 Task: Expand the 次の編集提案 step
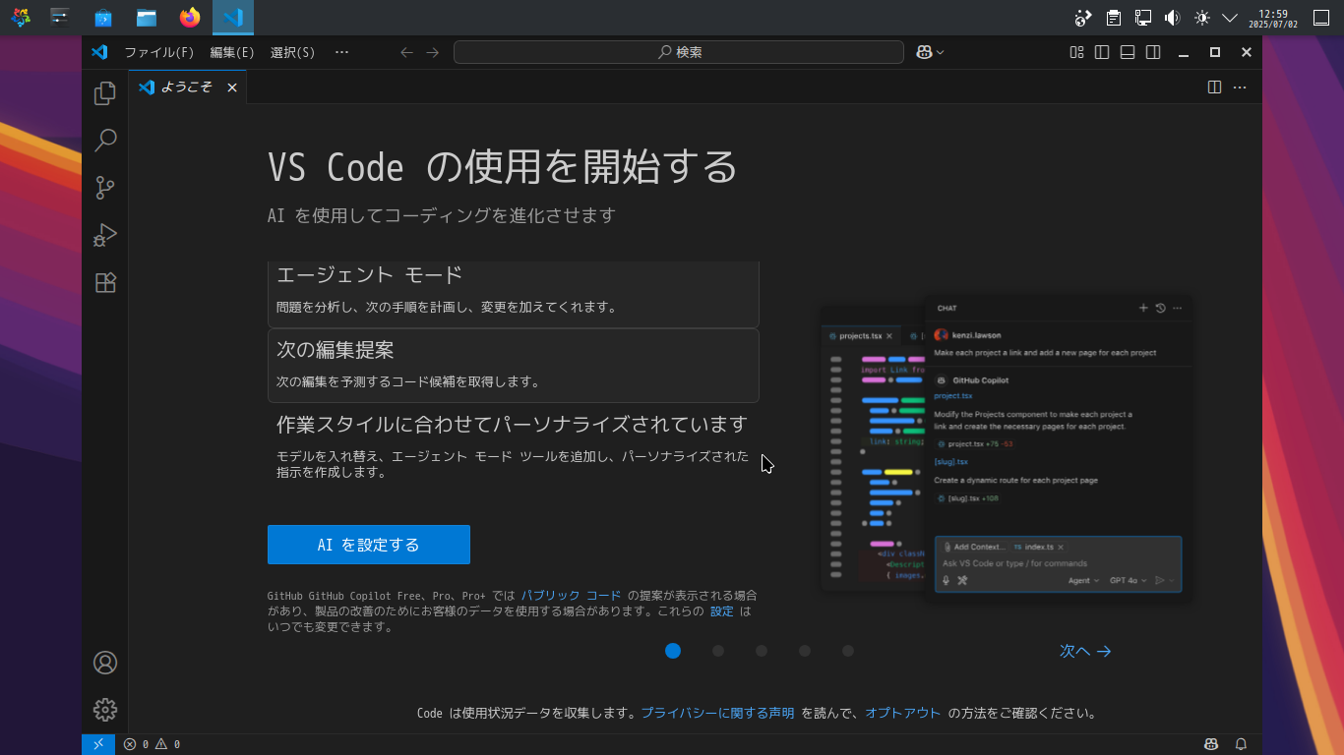coord(514,366)
